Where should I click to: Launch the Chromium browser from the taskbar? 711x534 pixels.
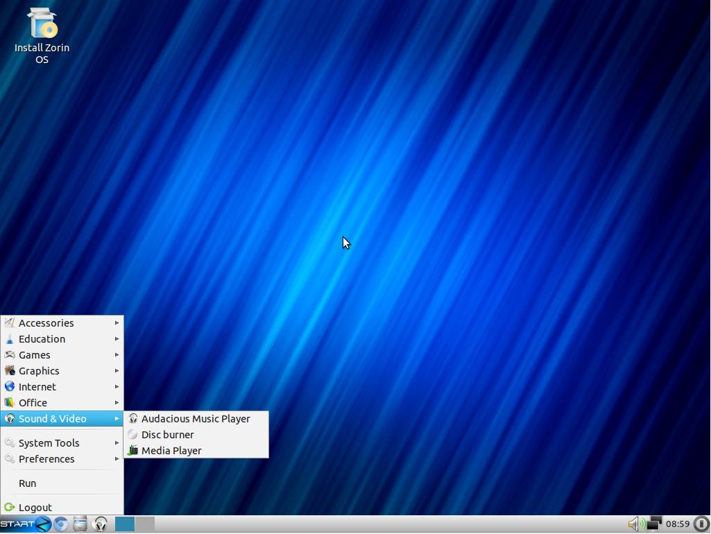(x=61, y=524)
